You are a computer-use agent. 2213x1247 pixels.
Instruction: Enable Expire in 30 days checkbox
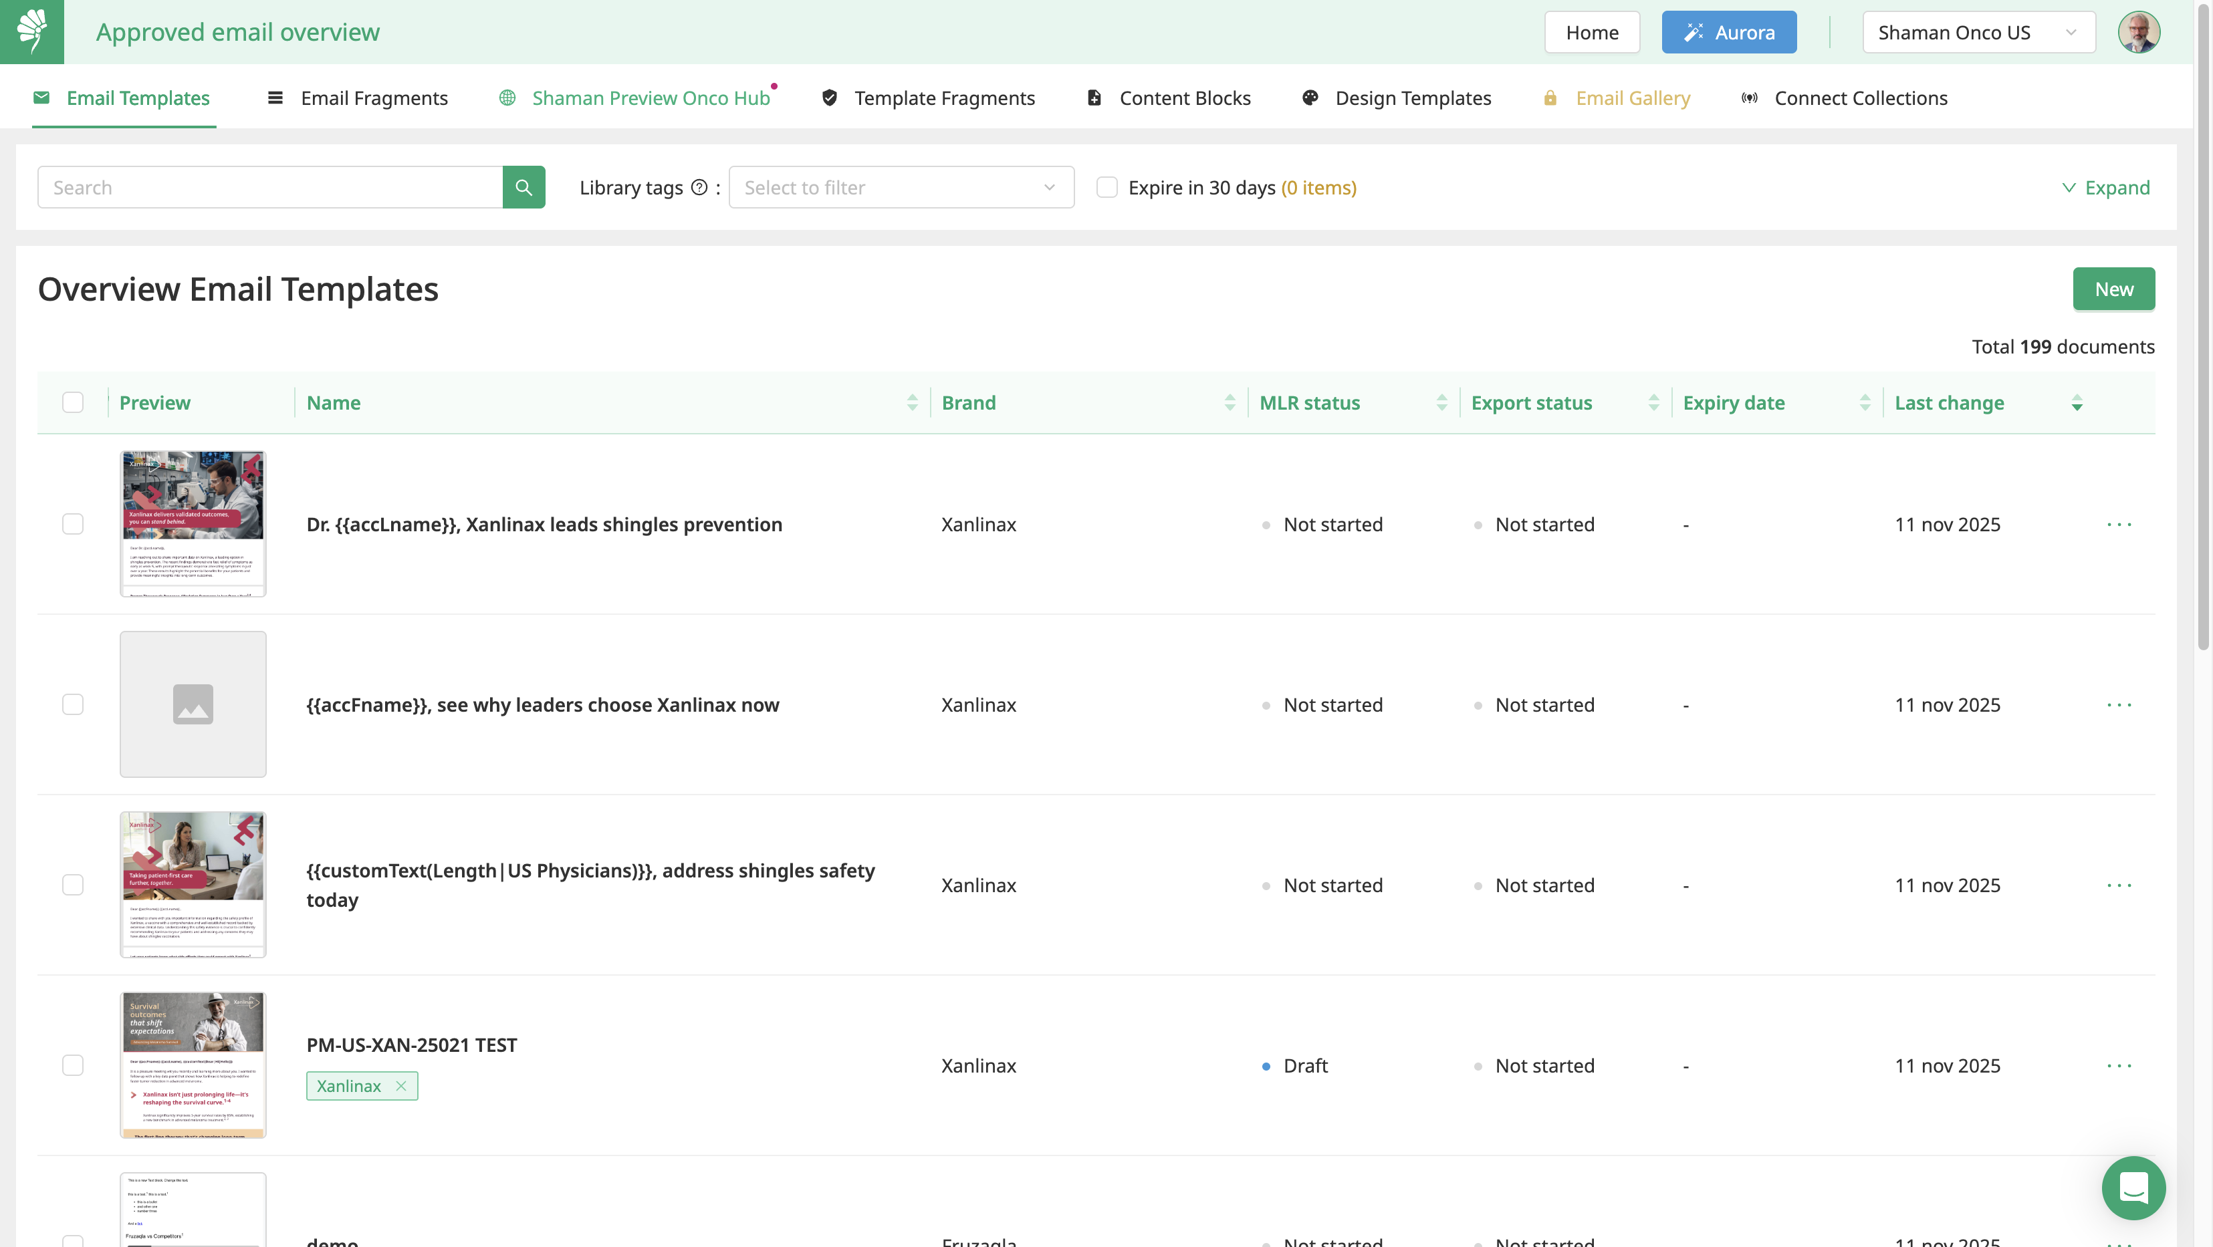click(x=1106, y=187)
